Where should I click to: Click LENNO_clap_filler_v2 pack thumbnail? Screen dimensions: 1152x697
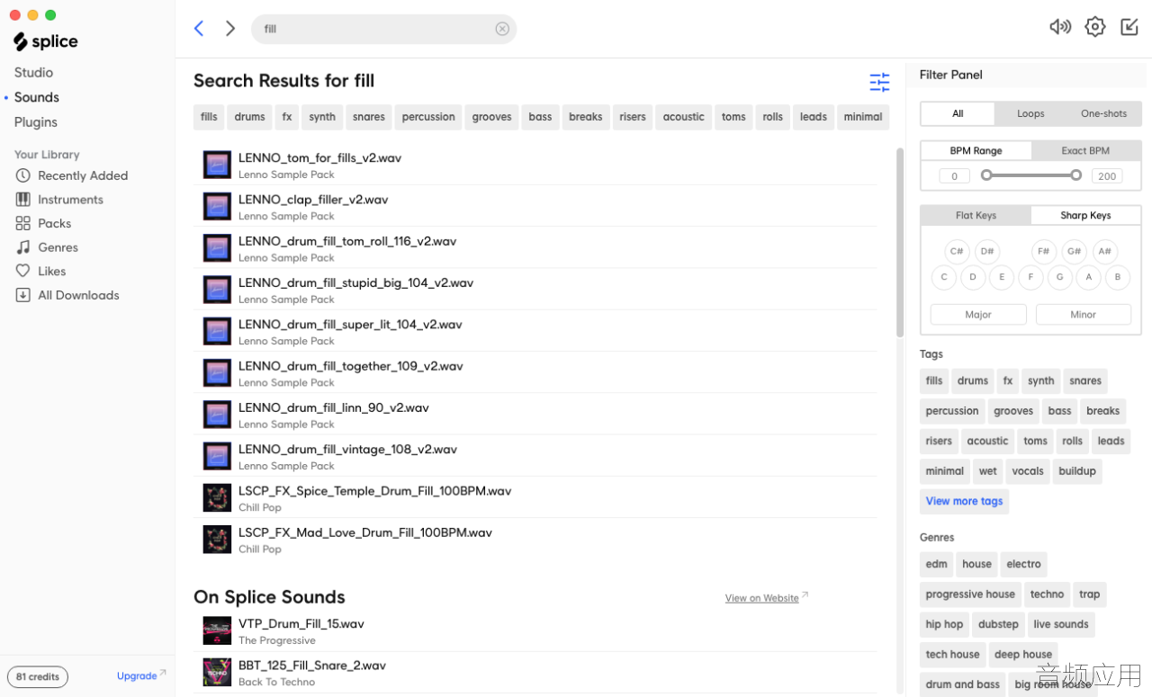(x=217, y=206)
